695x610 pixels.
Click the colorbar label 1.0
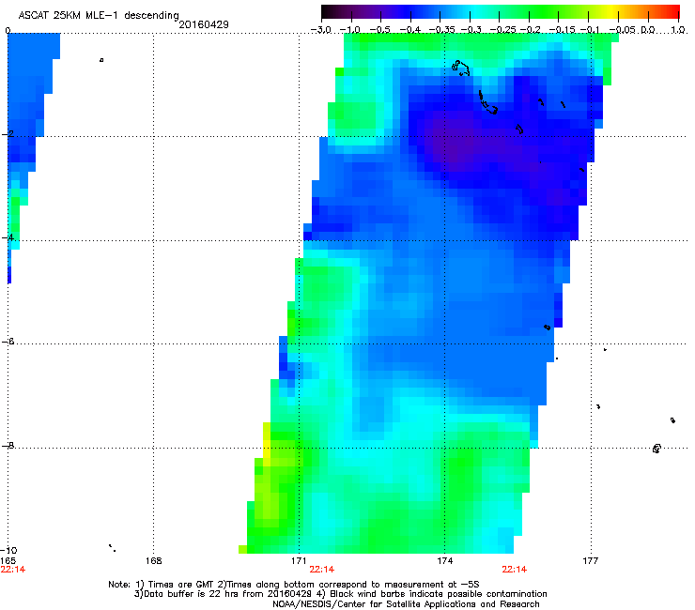(x=679, y=30)
